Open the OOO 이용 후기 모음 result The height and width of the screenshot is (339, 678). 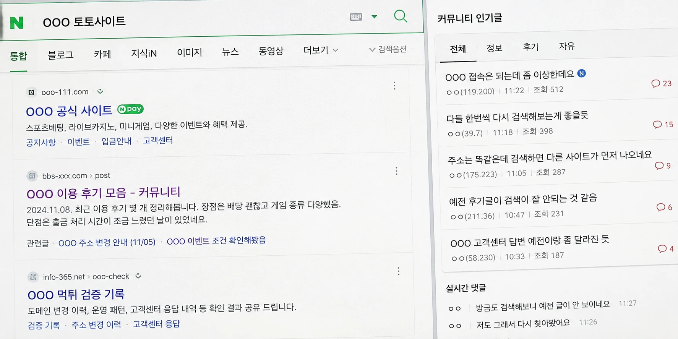pos(103,193)
